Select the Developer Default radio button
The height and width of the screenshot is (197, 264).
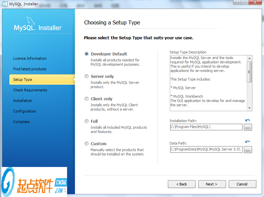point(87,54)
